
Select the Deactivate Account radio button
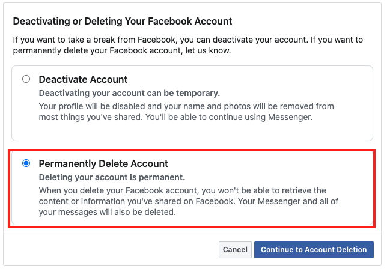point(26,79)
